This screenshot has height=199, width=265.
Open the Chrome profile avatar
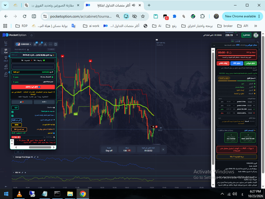216,16
